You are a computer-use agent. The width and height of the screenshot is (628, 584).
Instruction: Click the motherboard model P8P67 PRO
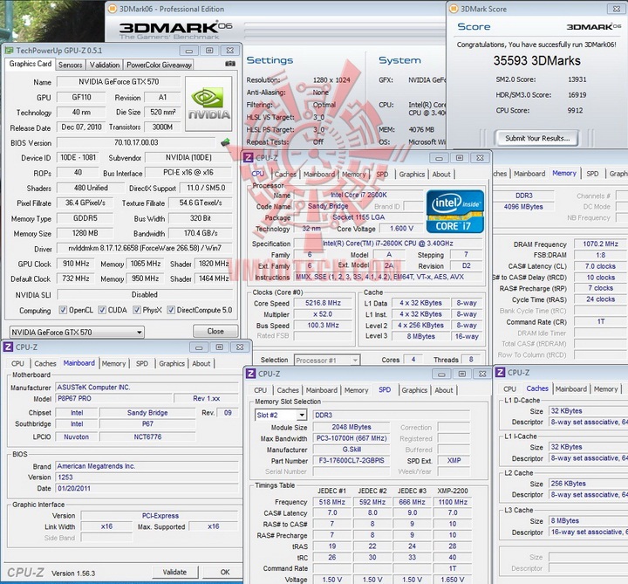coord(113,398)
